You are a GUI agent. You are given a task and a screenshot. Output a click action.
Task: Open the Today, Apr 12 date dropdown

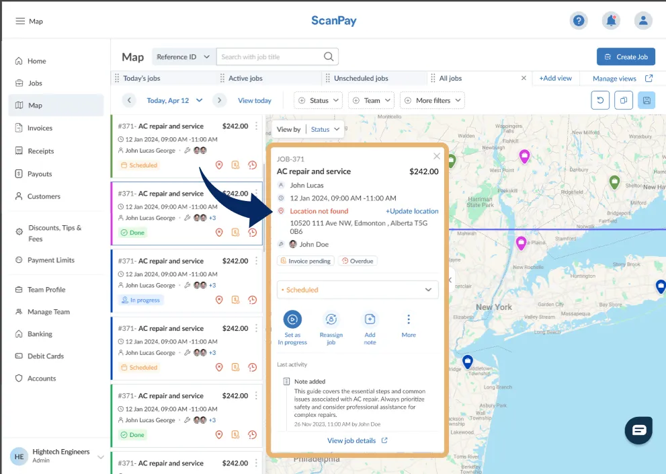point(175,101)
